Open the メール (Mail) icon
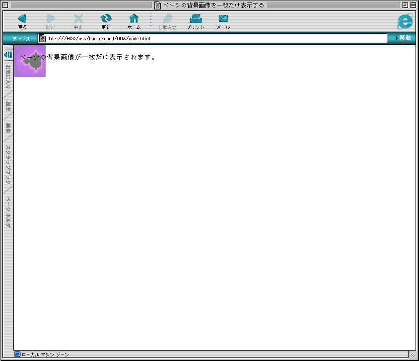The height and width of the screenshot is (361, 419). point(223,19)
